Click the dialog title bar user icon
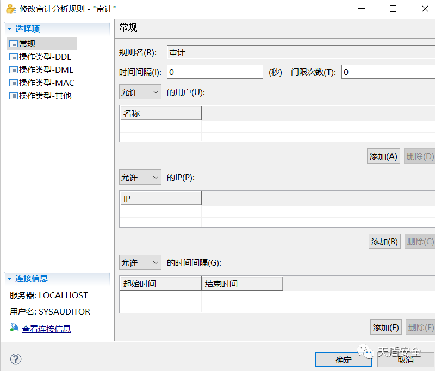The image size is (435, 371). (x=11, y=9)
